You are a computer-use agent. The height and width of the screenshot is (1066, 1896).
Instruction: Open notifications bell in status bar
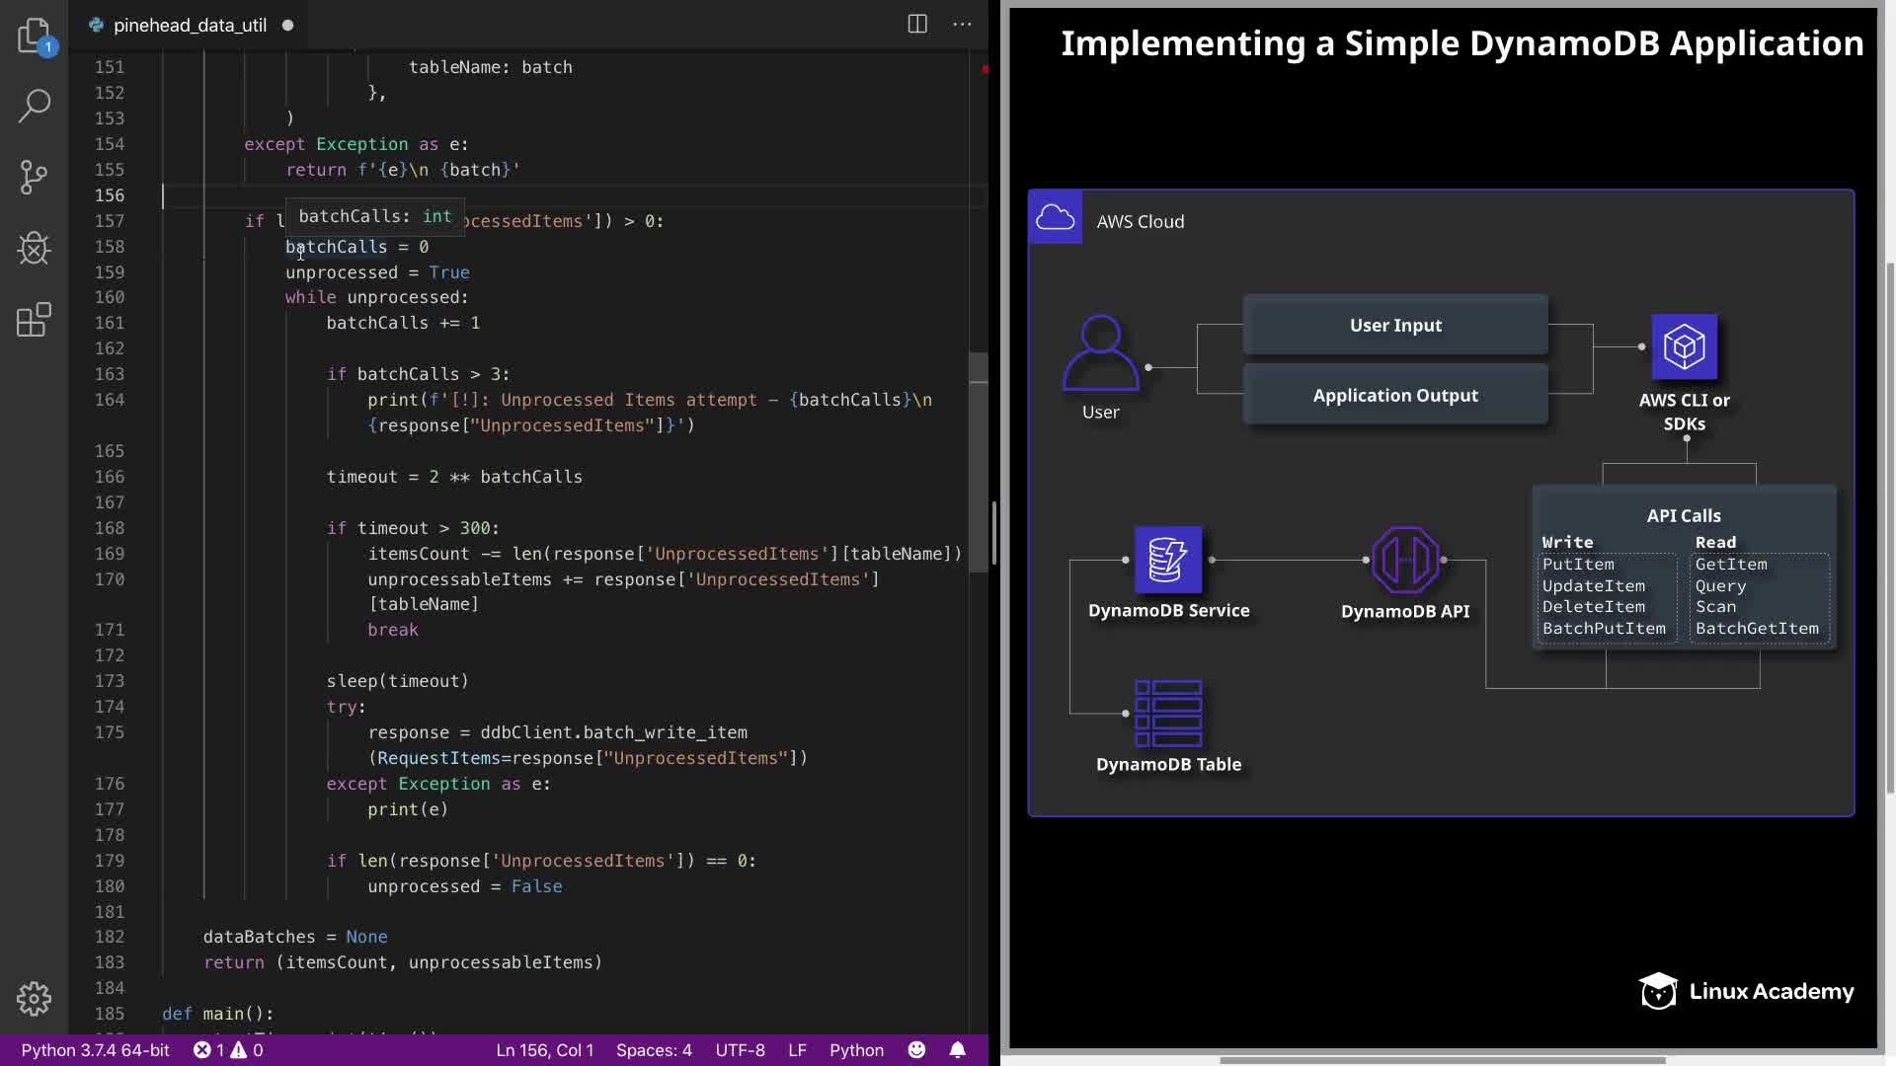coord(957,1050)
